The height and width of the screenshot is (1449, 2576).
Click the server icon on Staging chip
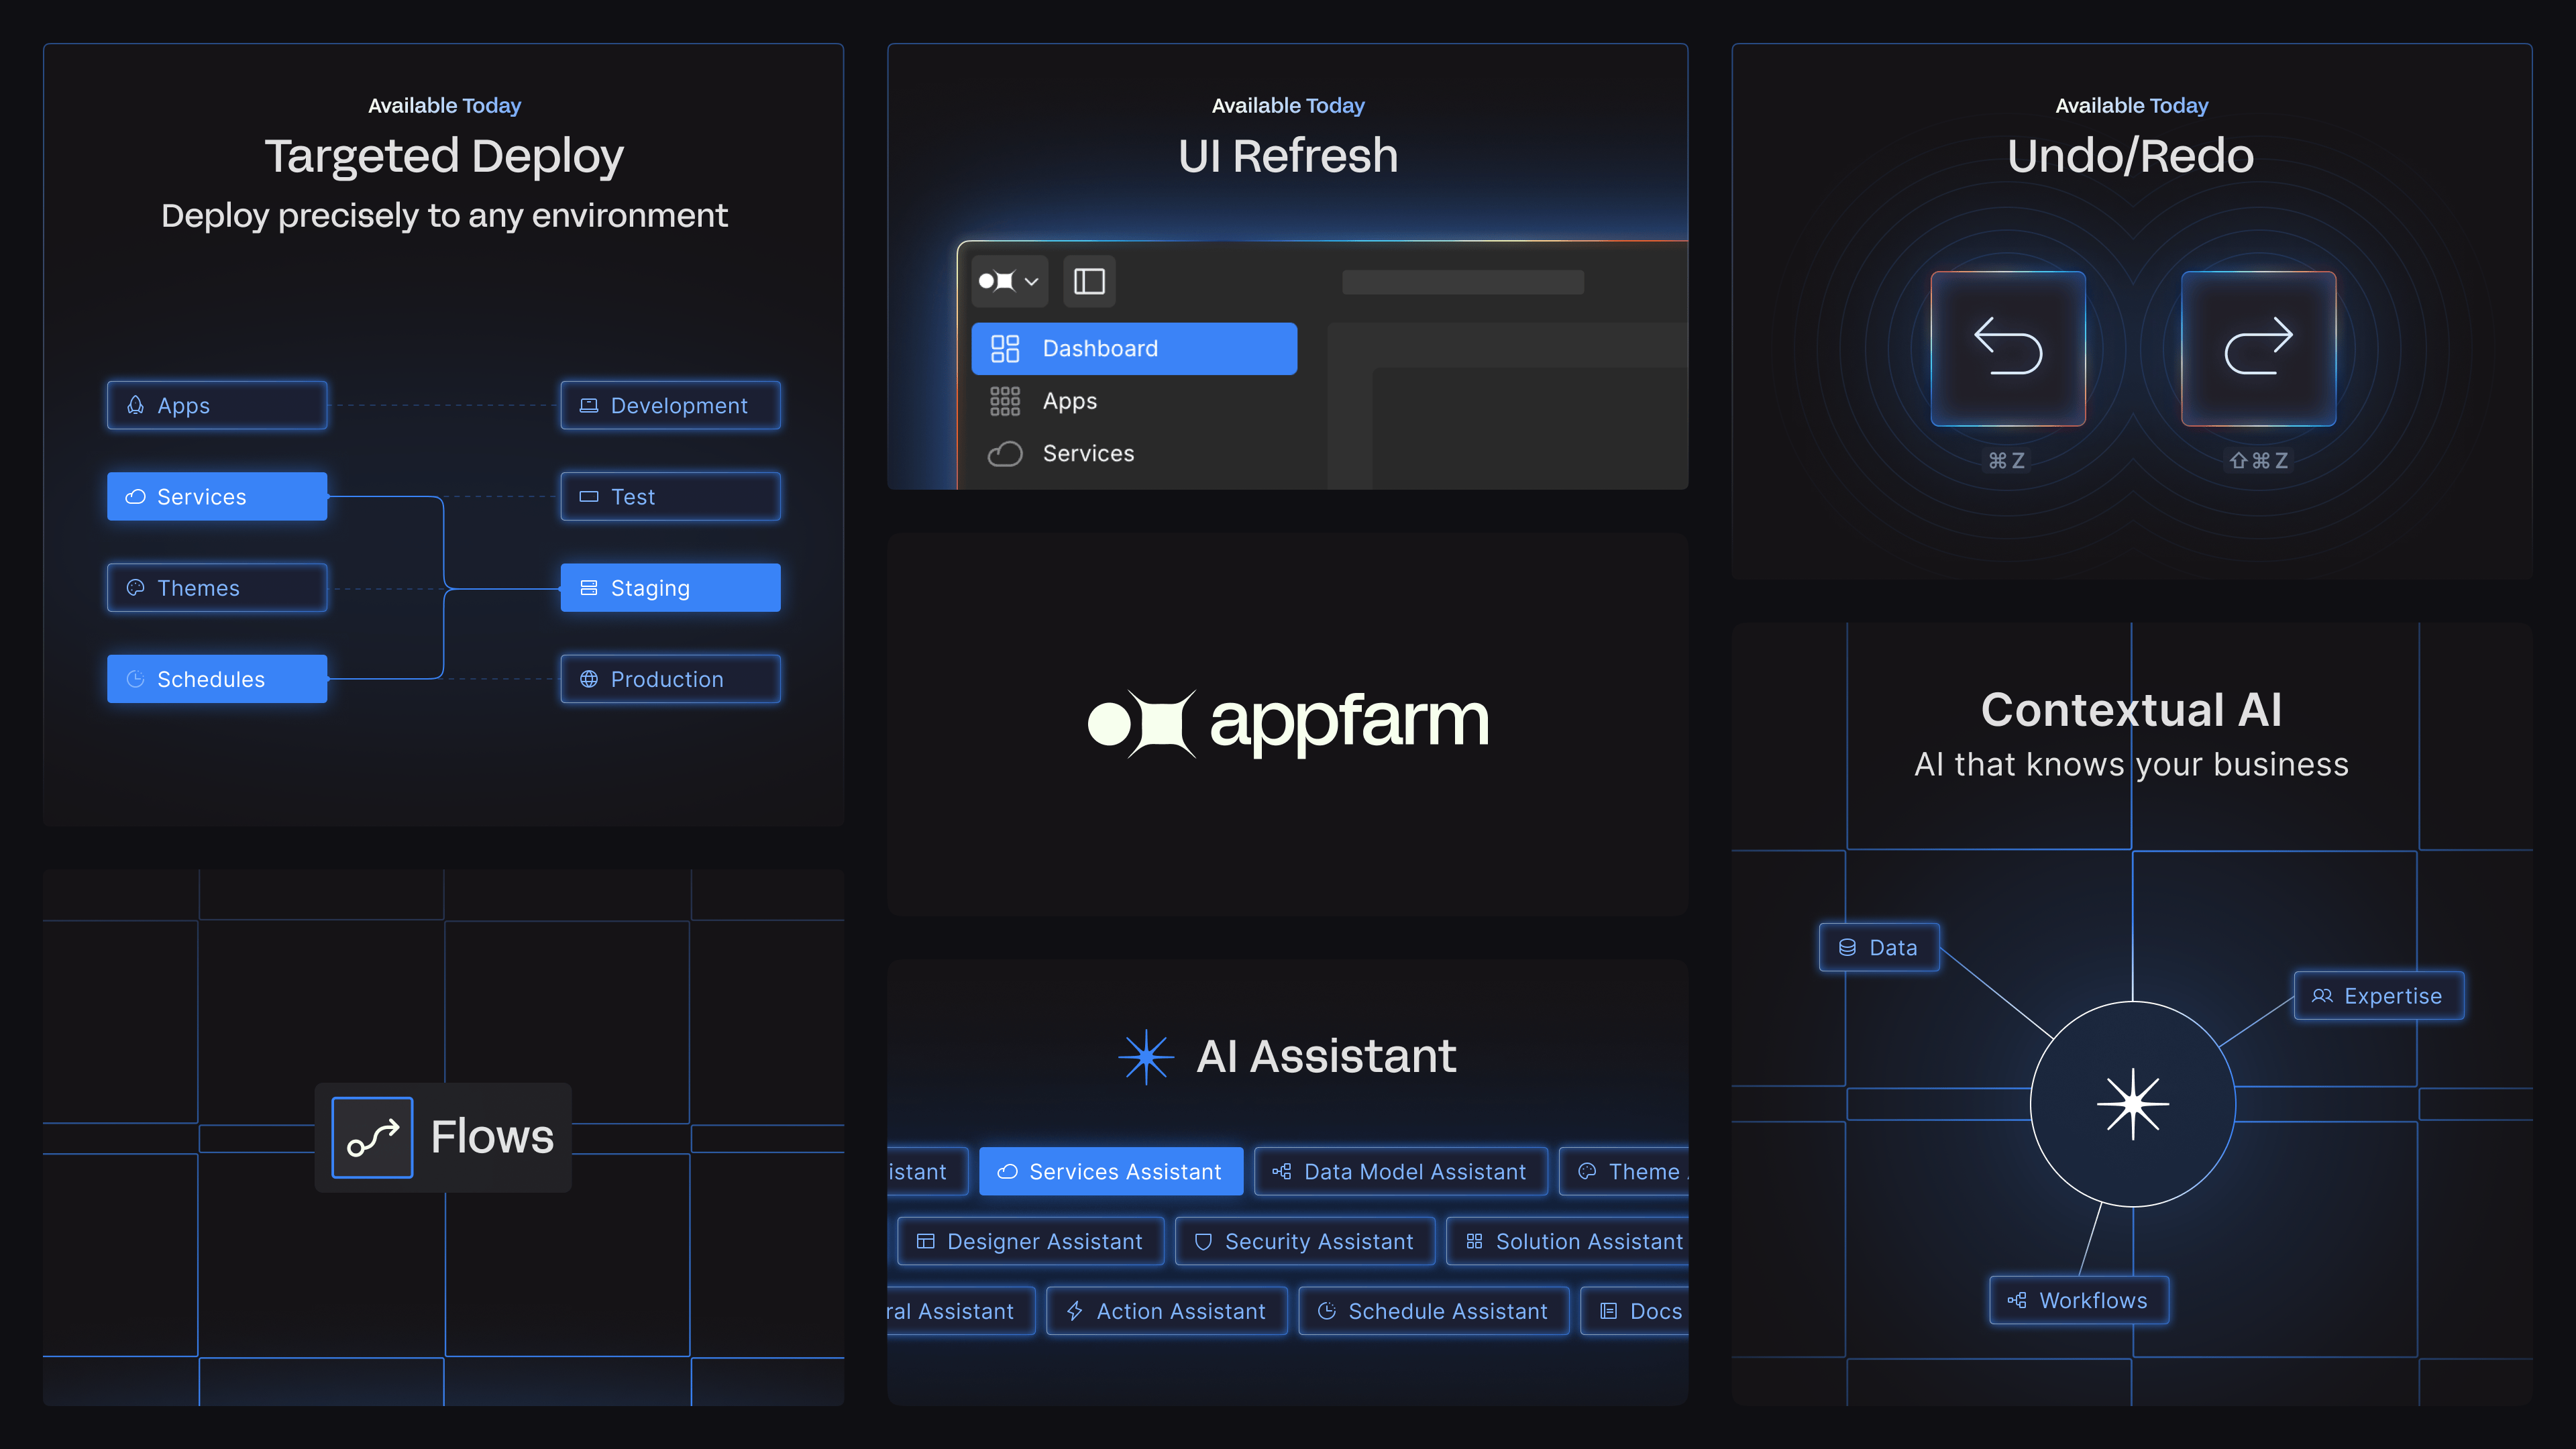click(589, 587)
